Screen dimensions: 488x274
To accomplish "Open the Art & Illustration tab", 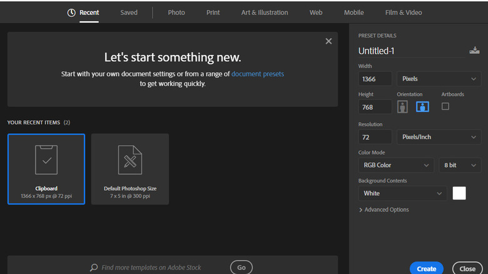I will coord(265,13).
